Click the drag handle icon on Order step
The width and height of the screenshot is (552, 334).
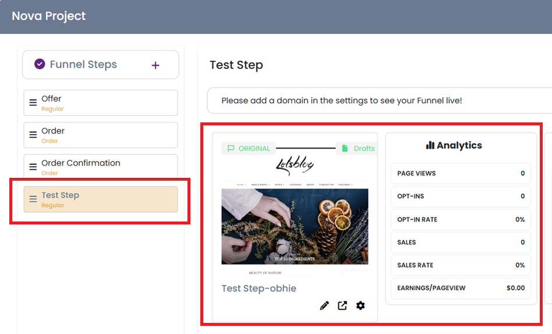33,135
